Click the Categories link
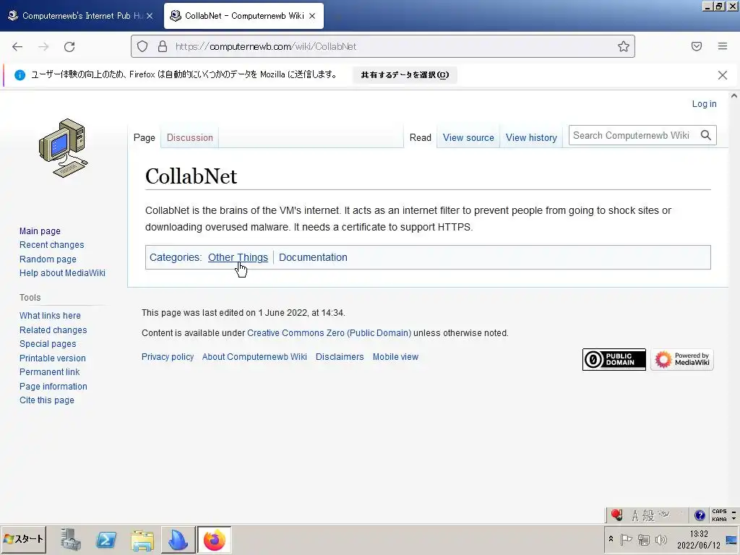The width and height of the screenshot is (740, 555). (174, 257)
